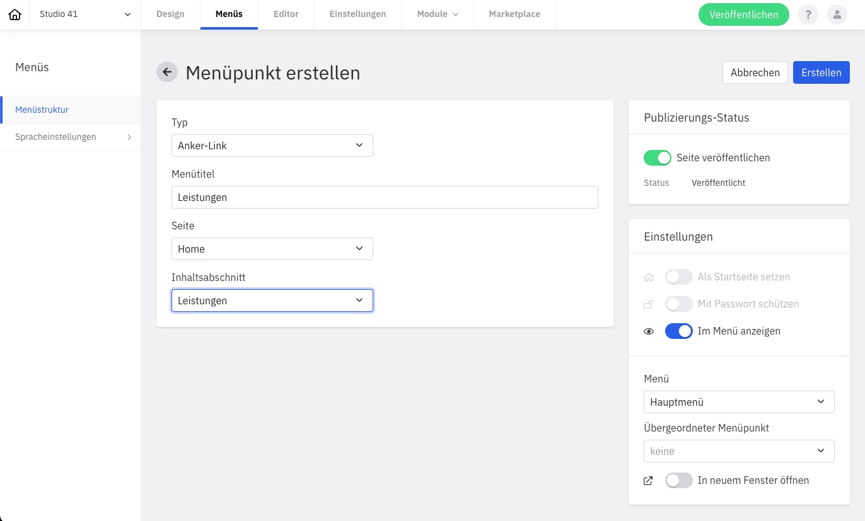This screenshot has height=521, width=865.
Task: Open the Menü dropdown showing Hauptmenü
Action: click(x=739, y=402)
